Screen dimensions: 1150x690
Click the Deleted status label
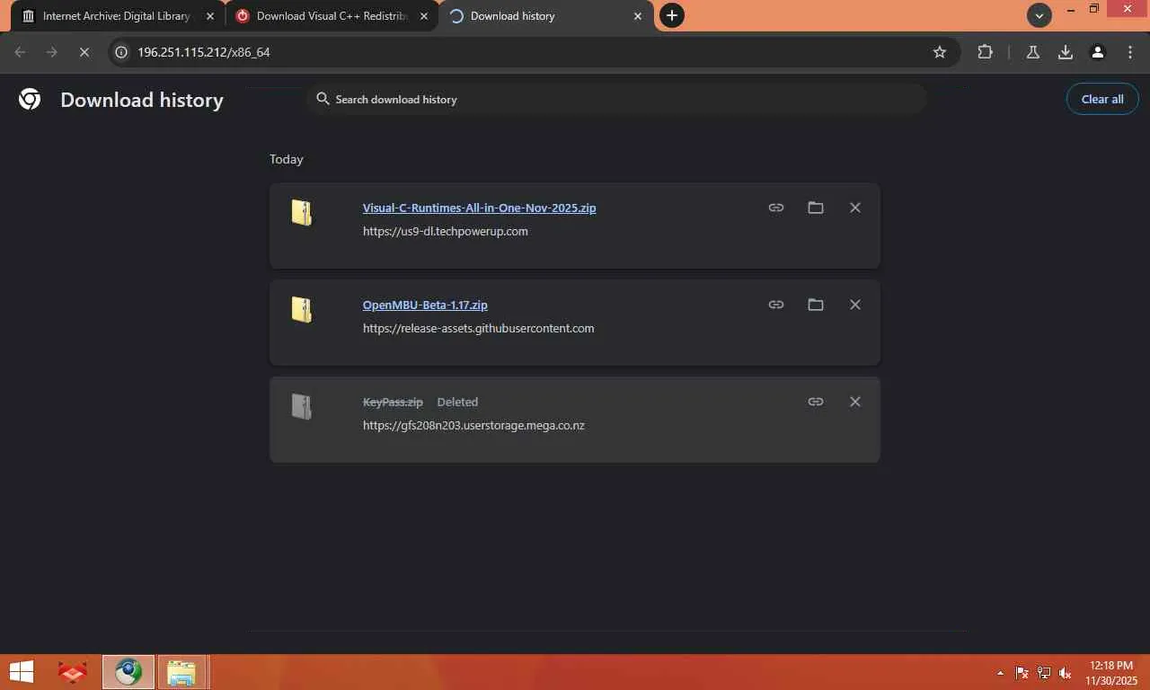(x=457, y=402)
